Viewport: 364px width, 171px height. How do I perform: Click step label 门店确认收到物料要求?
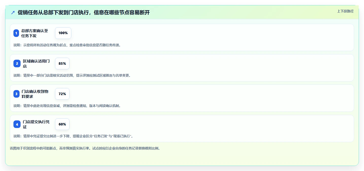(x=35, y=94)
